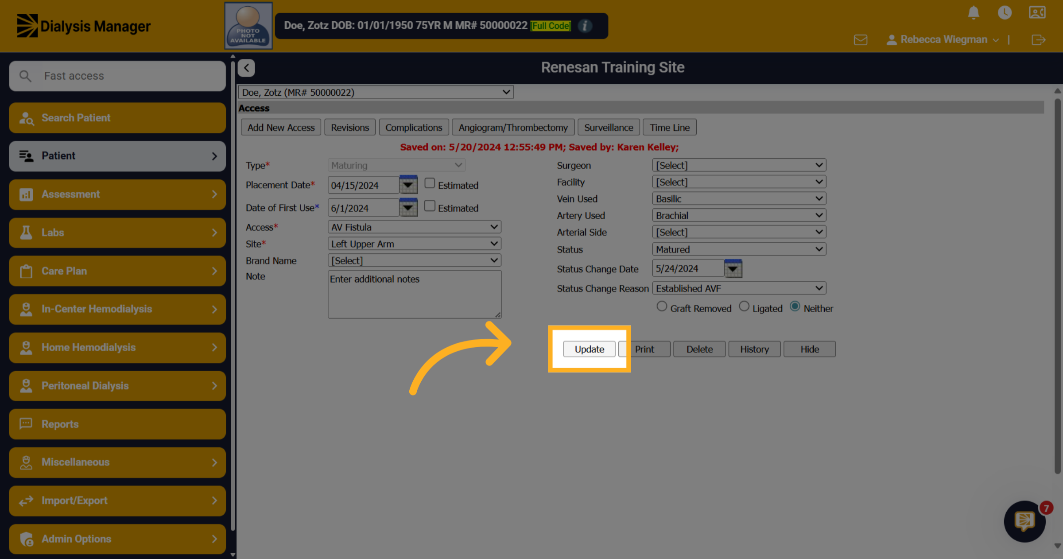
Task: Open the Status Change Reason dropdown
Action: (739, 288)
